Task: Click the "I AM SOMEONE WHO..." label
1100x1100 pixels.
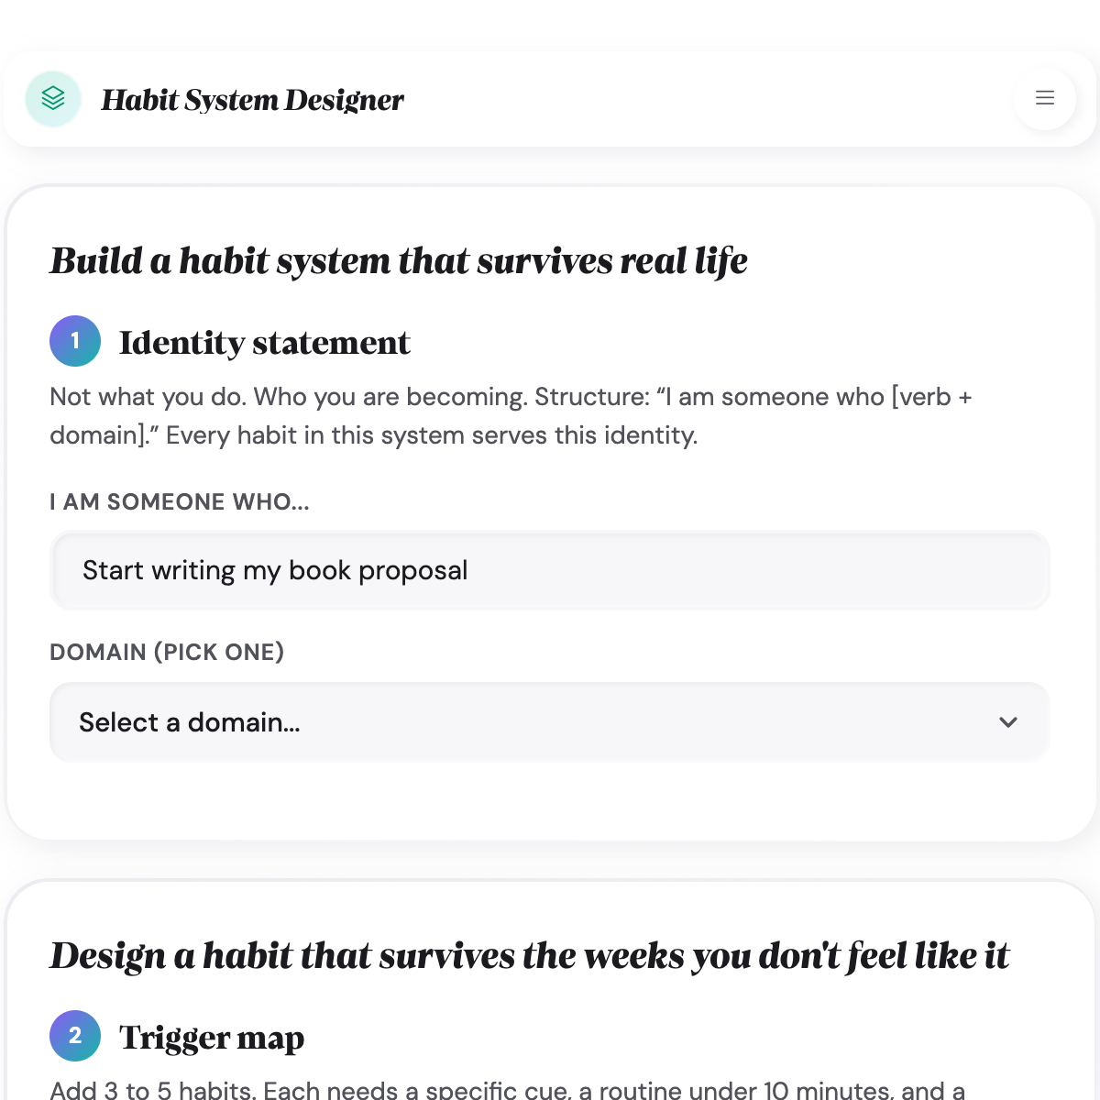Action: [180, 502]
